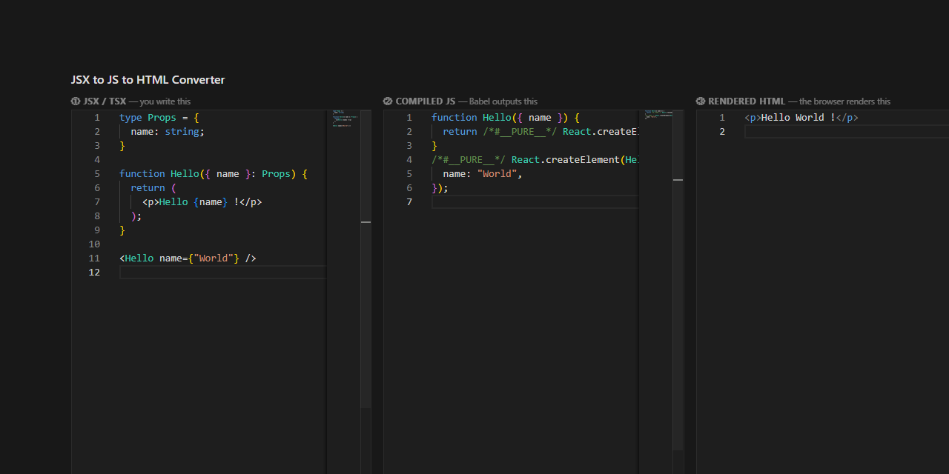Click the ① icon beside the JSX / TSX heading
This screenshot has width=949, height=474.
point(76,101)
